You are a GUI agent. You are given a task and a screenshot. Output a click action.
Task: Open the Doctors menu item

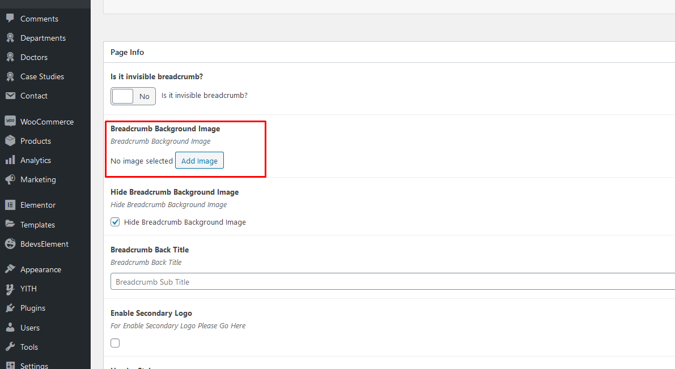point(34,57)
